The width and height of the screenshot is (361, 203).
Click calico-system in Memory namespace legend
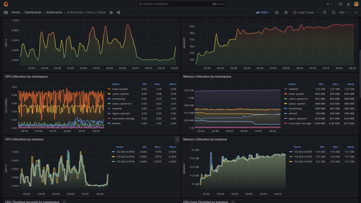point(297,104)
